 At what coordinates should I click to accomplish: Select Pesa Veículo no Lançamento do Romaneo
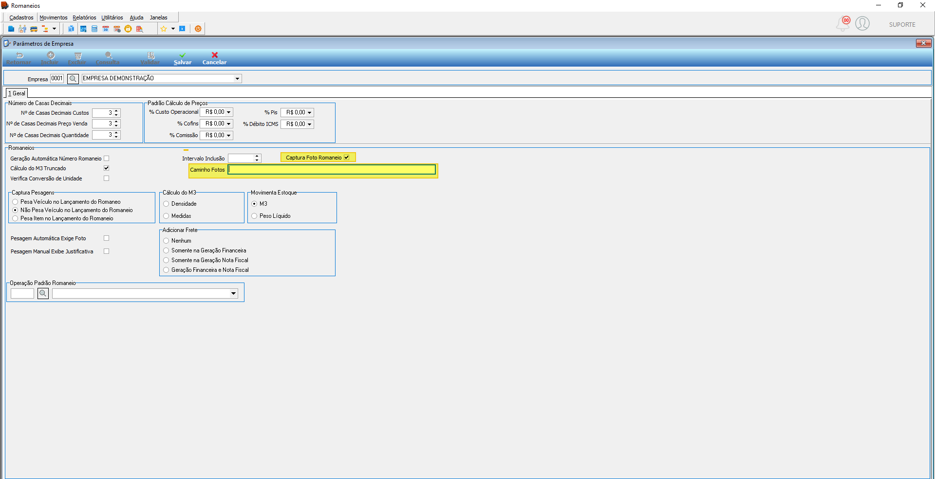point(16,202)
